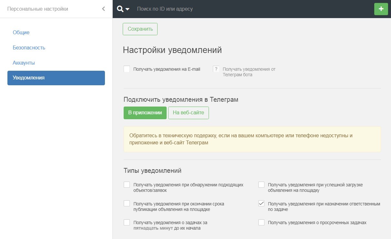Click the search magnifier icon
The image size is (391, 239).
click(x=120, y=9)
